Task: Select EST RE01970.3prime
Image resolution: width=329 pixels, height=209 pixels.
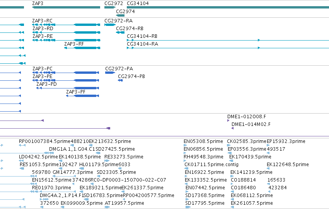Action: pyautogui.click(x=52, y=188)
